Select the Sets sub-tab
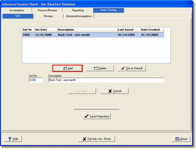Viewport: 196px width, 149px height. (18, 16)
